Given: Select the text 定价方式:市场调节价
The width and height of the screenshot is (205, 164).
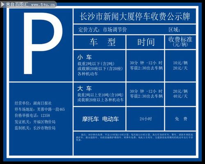Looking at the screenshot, I should tap(102, 30).
